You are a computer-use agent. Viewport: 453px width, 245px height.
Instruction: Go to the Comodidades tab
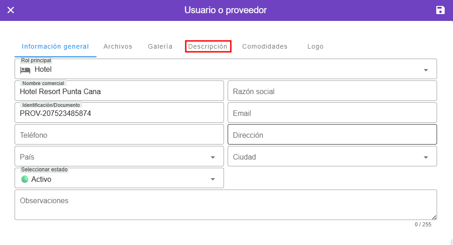(x=265, y=46)
